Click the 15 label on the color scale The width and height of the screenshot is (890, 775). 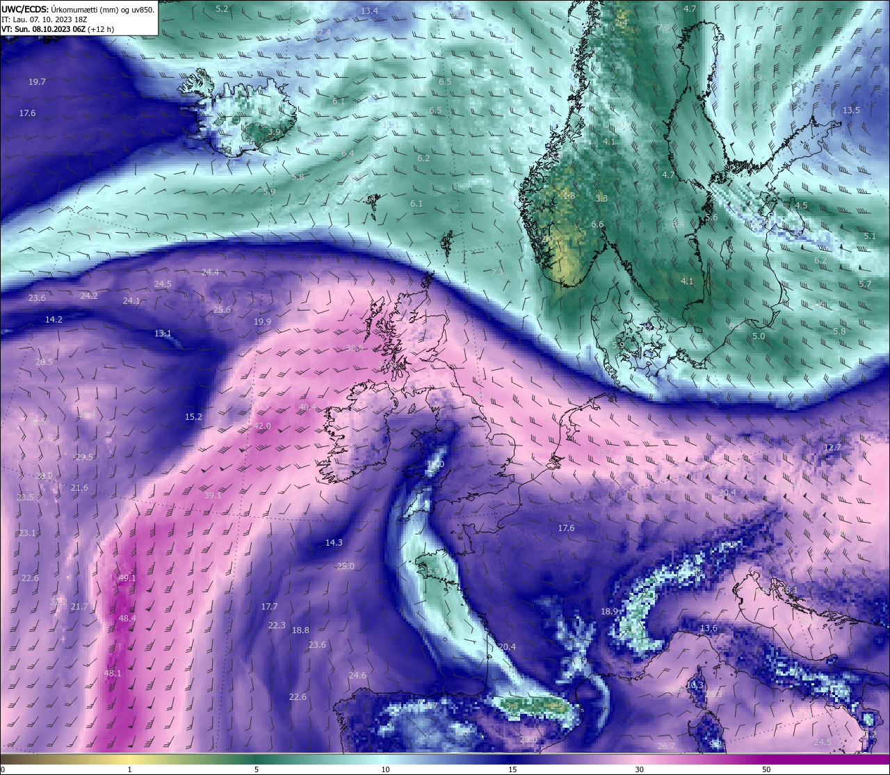[x=512, y=769]
